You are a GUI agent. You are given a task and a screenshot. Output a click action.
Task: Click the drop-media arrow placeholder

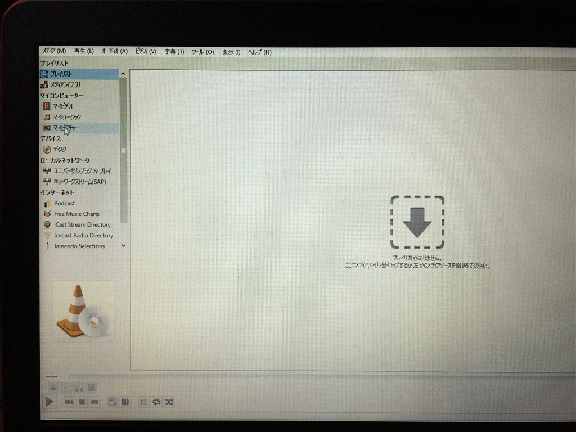pyautogui.click(x=417, y=222)
